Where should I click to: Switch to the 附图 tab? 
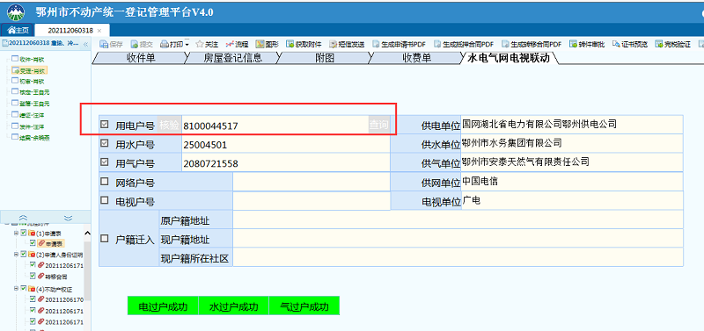(325, 58)
